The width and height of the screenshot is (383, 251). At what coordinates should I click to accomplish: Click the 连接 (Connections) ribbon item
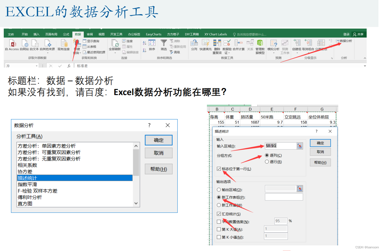click(x=128, y=41)
